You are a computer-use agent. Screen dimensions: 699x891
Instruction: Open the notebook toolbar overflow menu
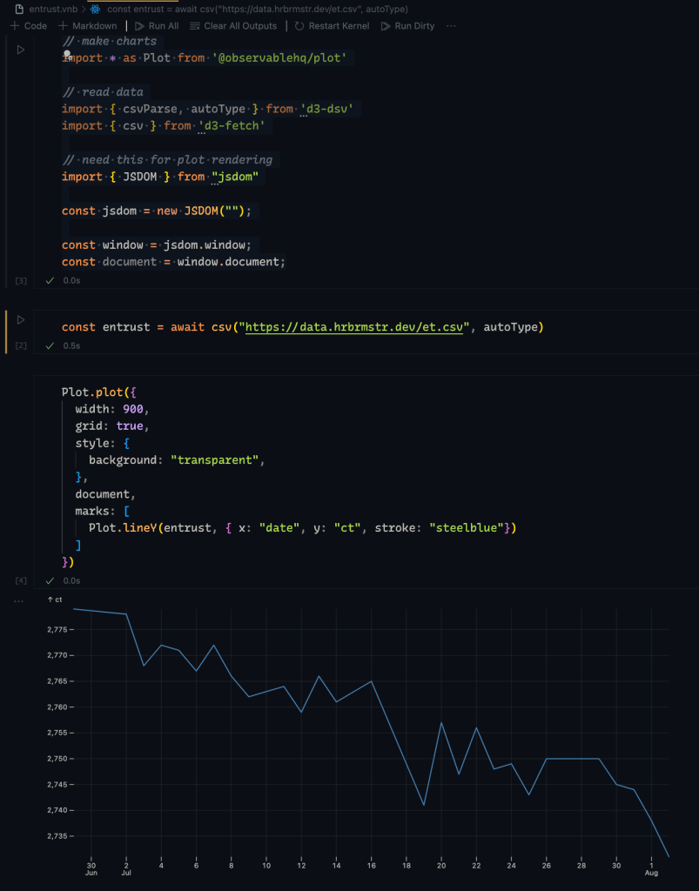click(x=451, y=26)
